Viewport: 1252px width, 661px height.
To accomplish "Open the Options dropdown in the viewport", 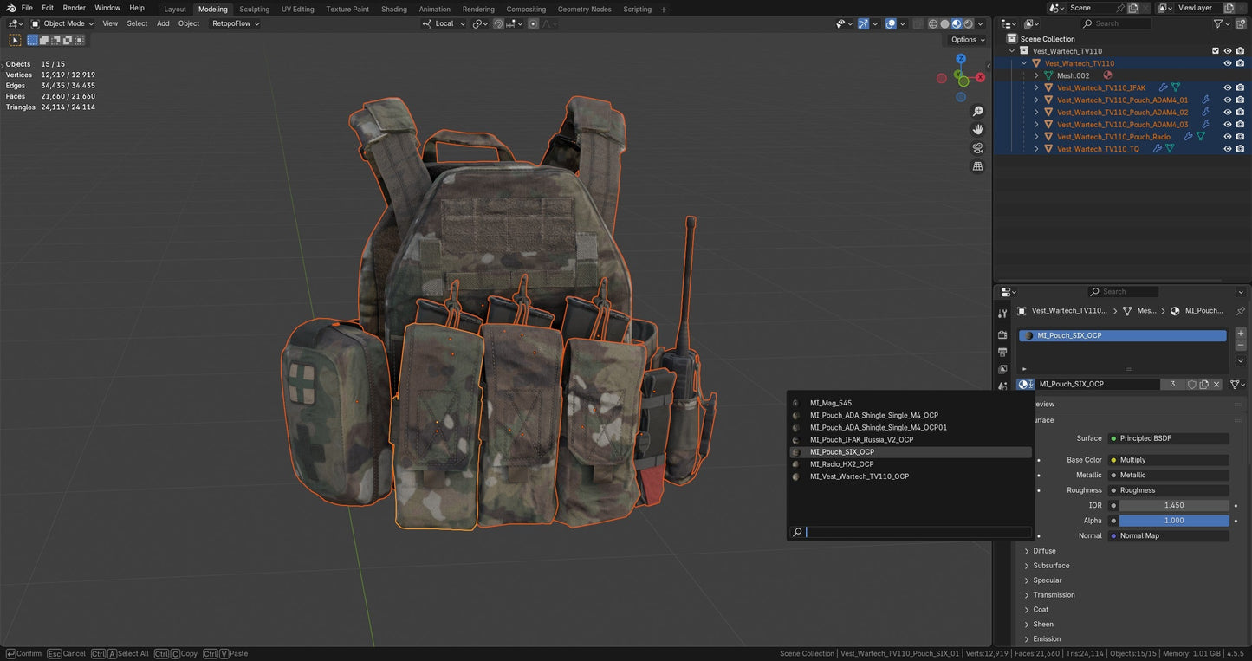I will point(964,39).
